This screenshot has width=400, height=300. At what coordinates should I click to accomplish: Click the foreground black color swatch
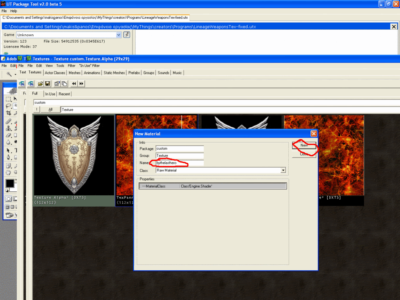(10, 183)
